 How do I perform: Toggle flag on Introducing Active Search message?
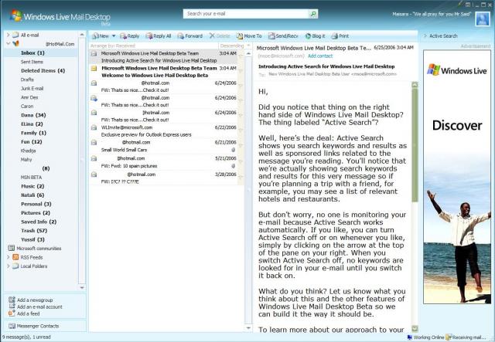coord(241,56)
